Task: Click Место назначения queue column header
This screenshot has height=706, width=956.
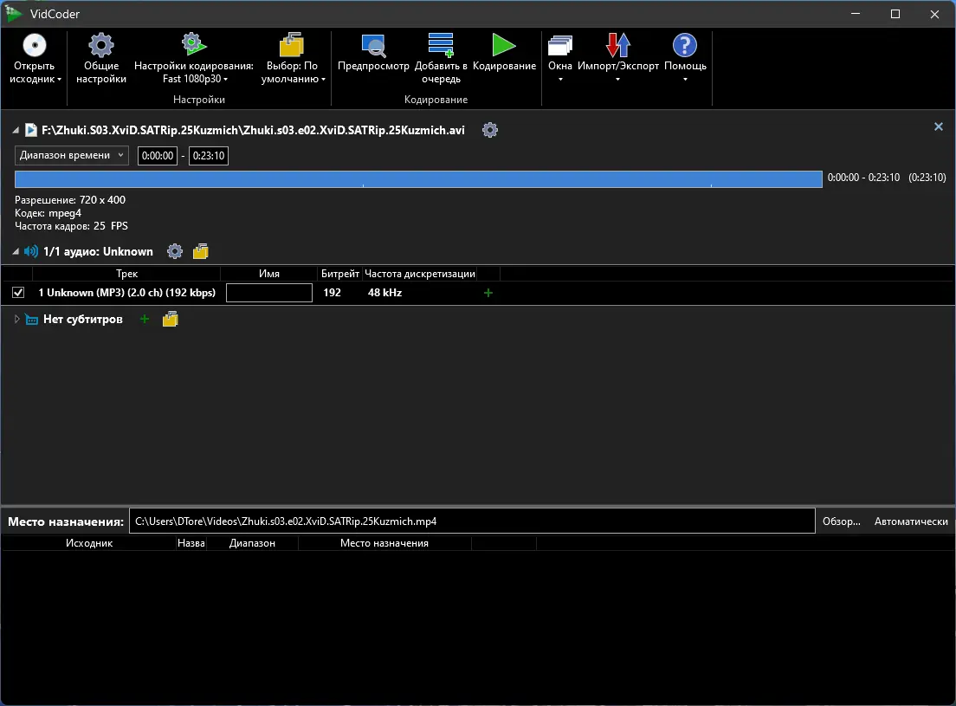Action: click(384, 543)
